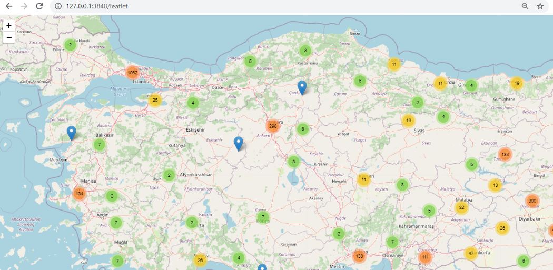Expand the 133 cluster near Tunceli
Image resolution: width=553 pixels, height=270 pixels.
point(505,154)
